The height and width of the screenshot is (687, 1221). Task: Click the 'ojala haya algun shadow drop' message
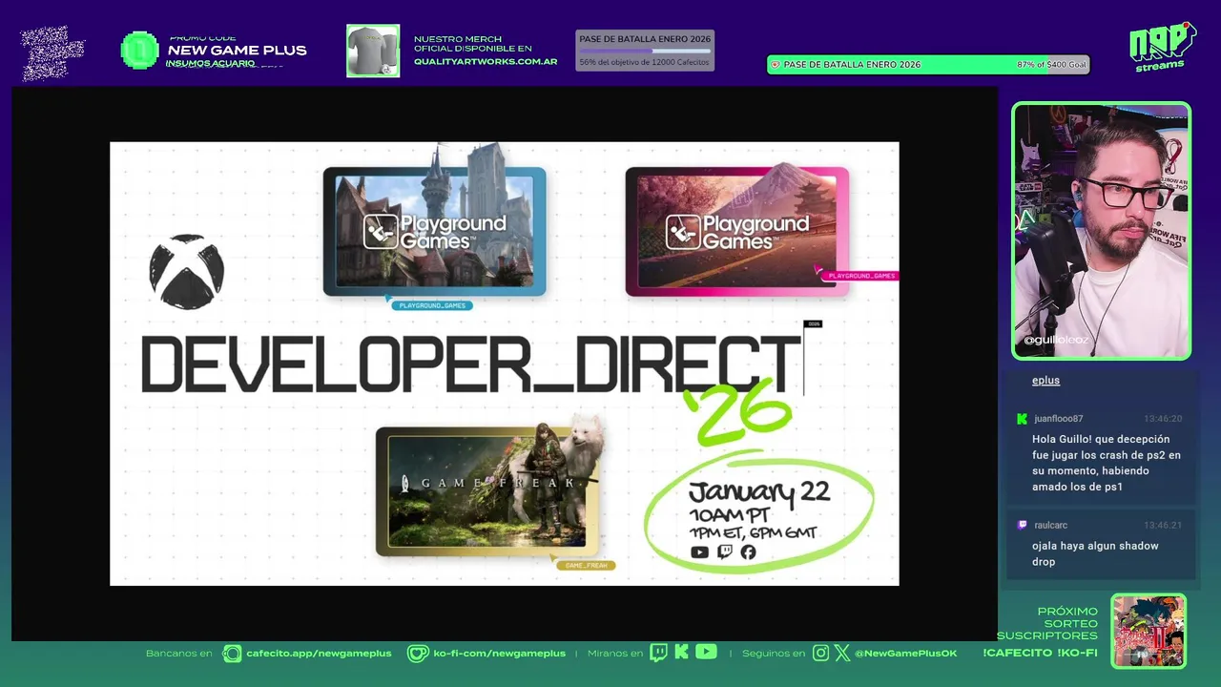click(x=1095, y=553)
